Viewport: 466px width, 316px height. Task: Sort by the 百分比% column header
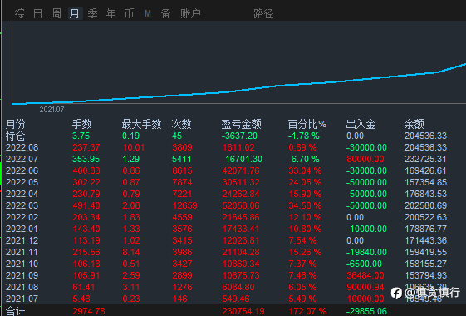(x=307, y=124)
